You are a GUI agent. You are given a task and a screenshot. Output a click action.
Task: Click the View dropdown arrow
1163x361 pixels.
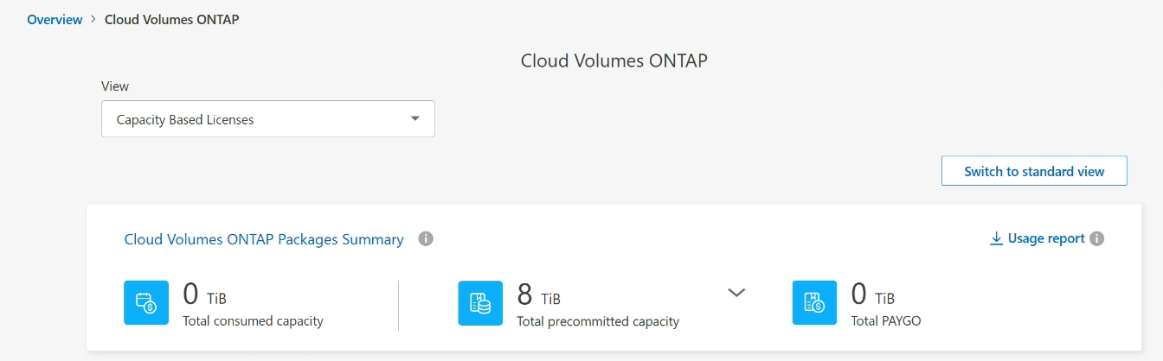(414, 119)
